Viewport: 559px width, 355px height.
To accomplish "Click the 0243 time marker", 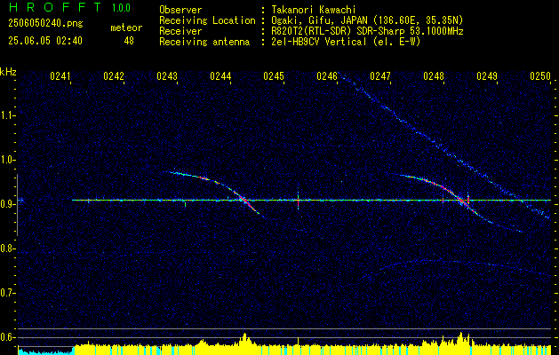I will 167,76.
